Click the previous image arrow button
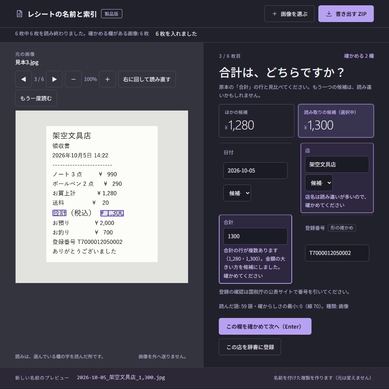Screen dimensions: 389x389 tap(24, 79)
